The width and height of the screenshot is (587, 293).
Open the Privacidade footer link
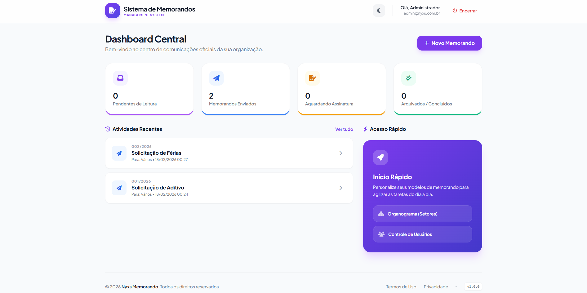point(436,287)
